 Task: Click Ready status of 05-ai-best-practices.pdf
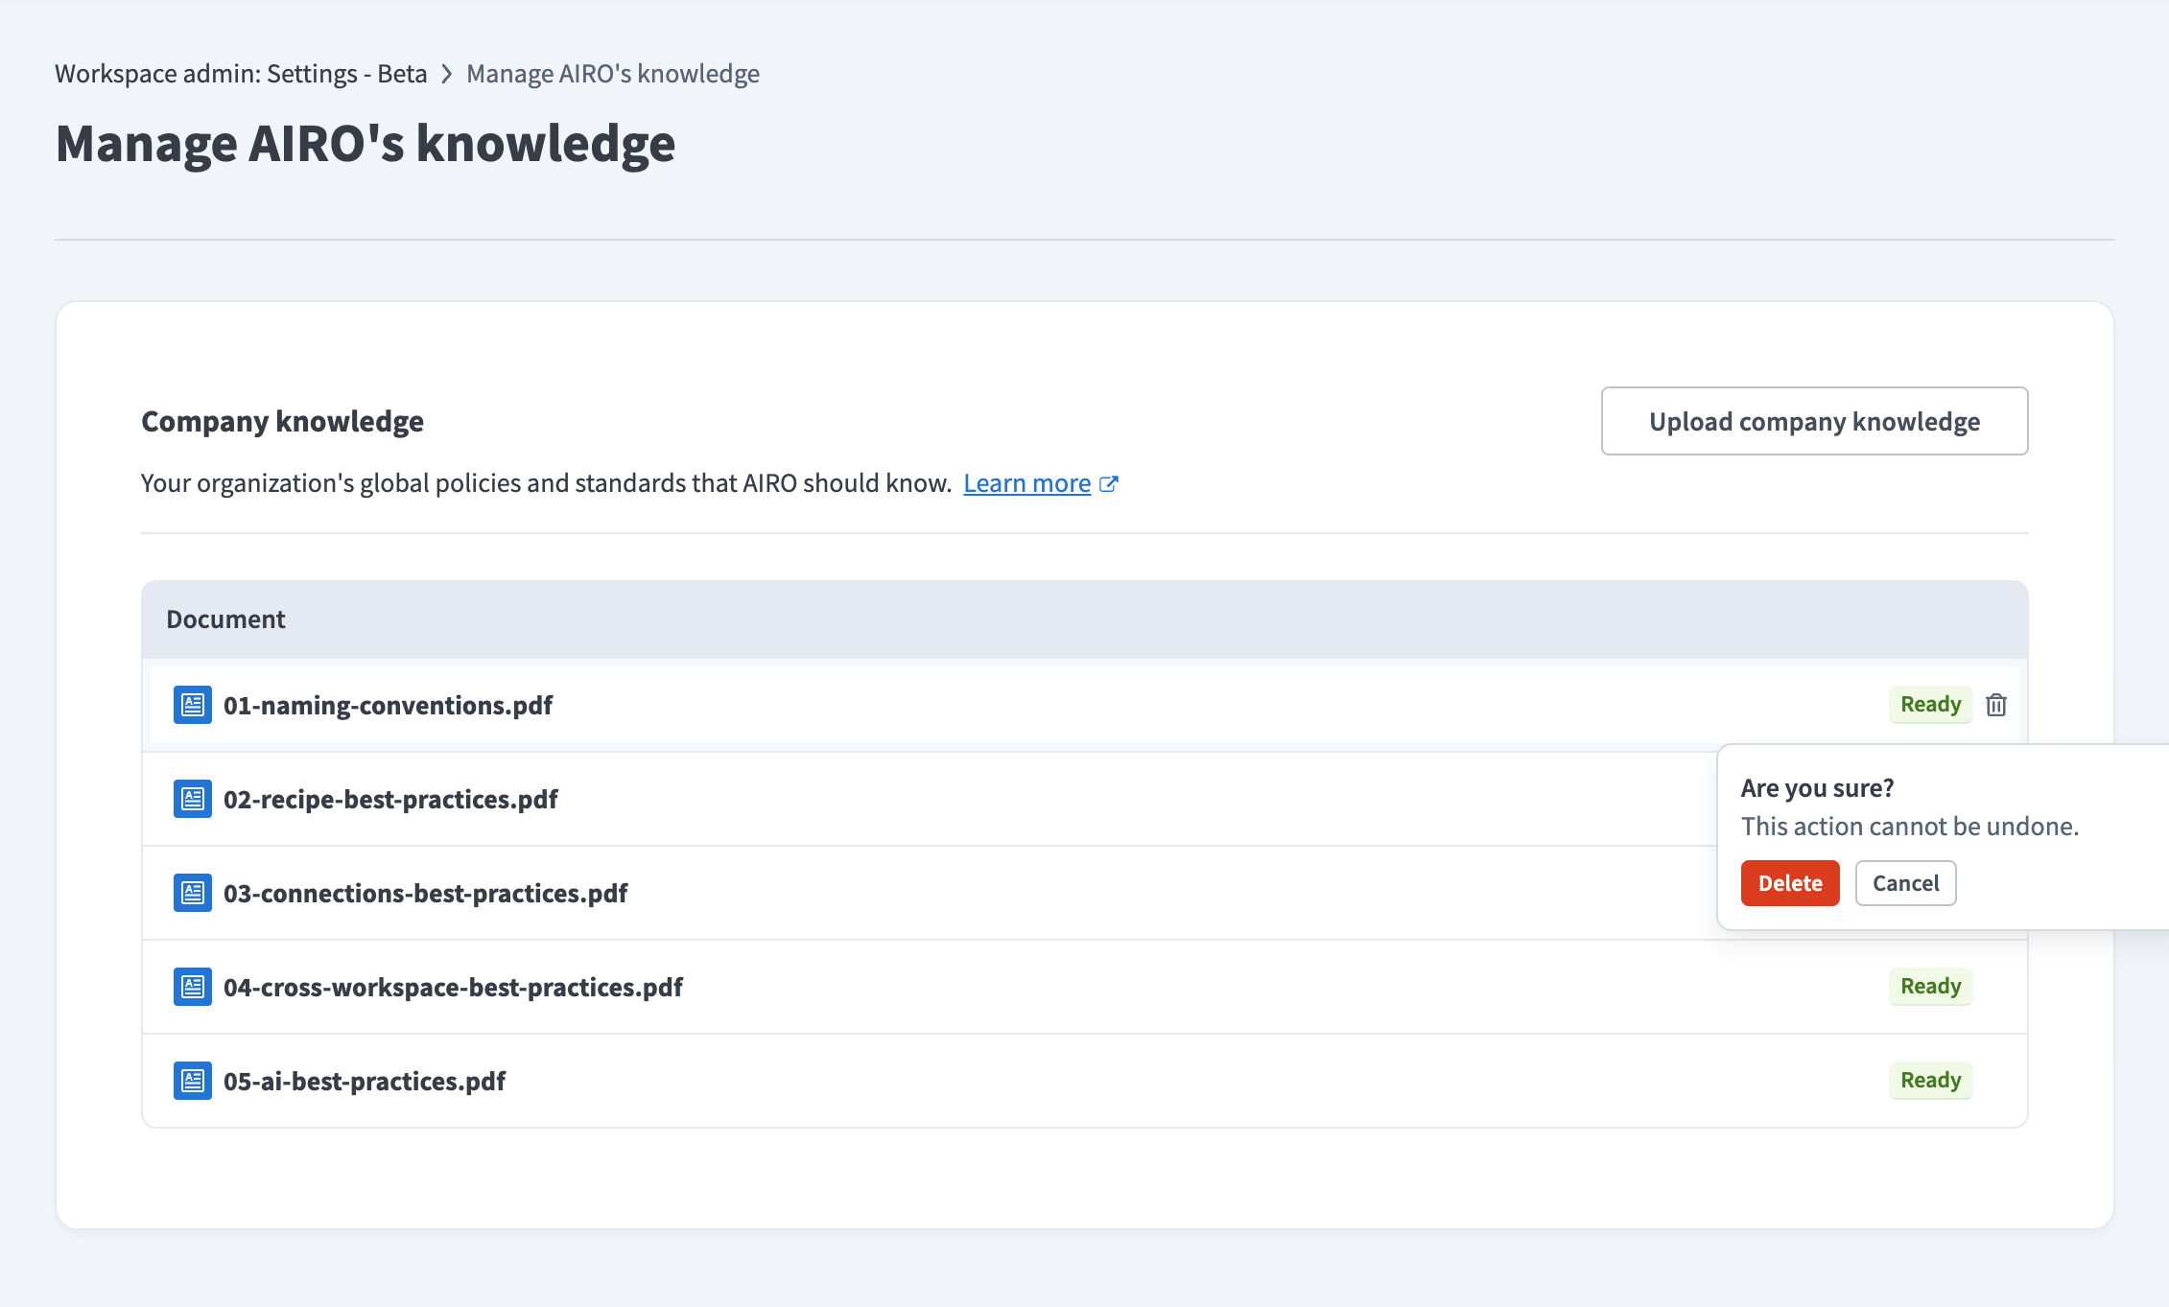click(x=1930, y=1081)
